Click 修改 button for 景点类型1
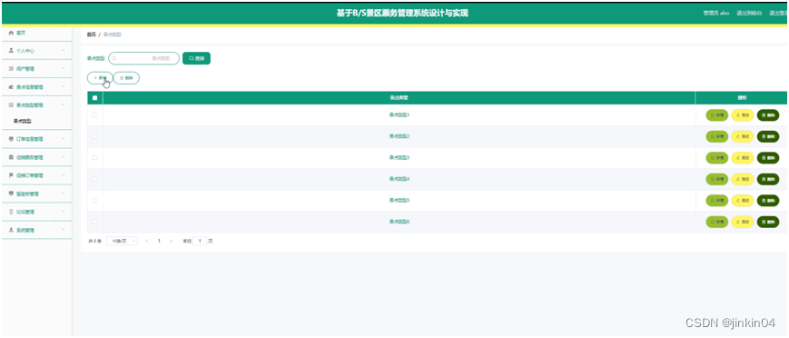 [742, 114]
